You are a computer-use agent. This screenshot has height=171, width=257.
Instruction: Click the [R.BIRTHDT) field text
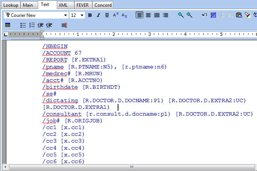pos(101,87)
